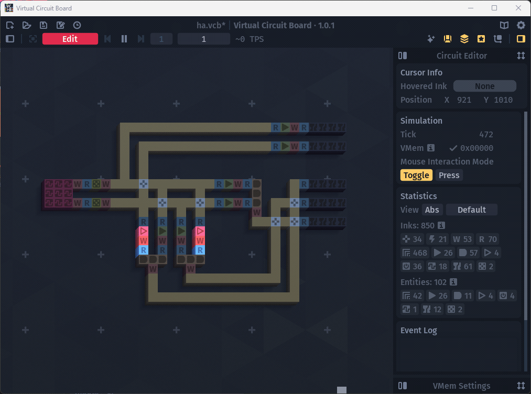
Task: Expand the VMem Settings panel arrows
Action: tap(521, 386)
